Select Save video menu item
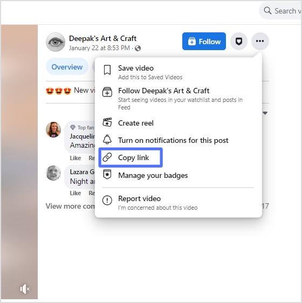The height and width of the screenshot is (303, 302). 179,72
